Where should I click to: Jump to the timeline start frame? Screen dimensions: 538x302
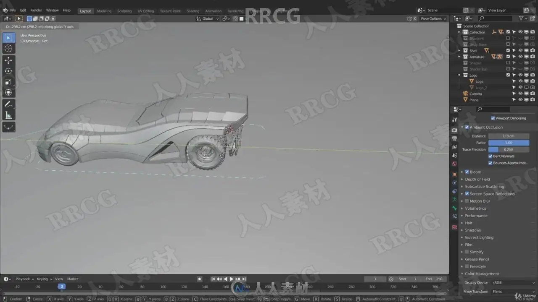[x=213, y=279]
